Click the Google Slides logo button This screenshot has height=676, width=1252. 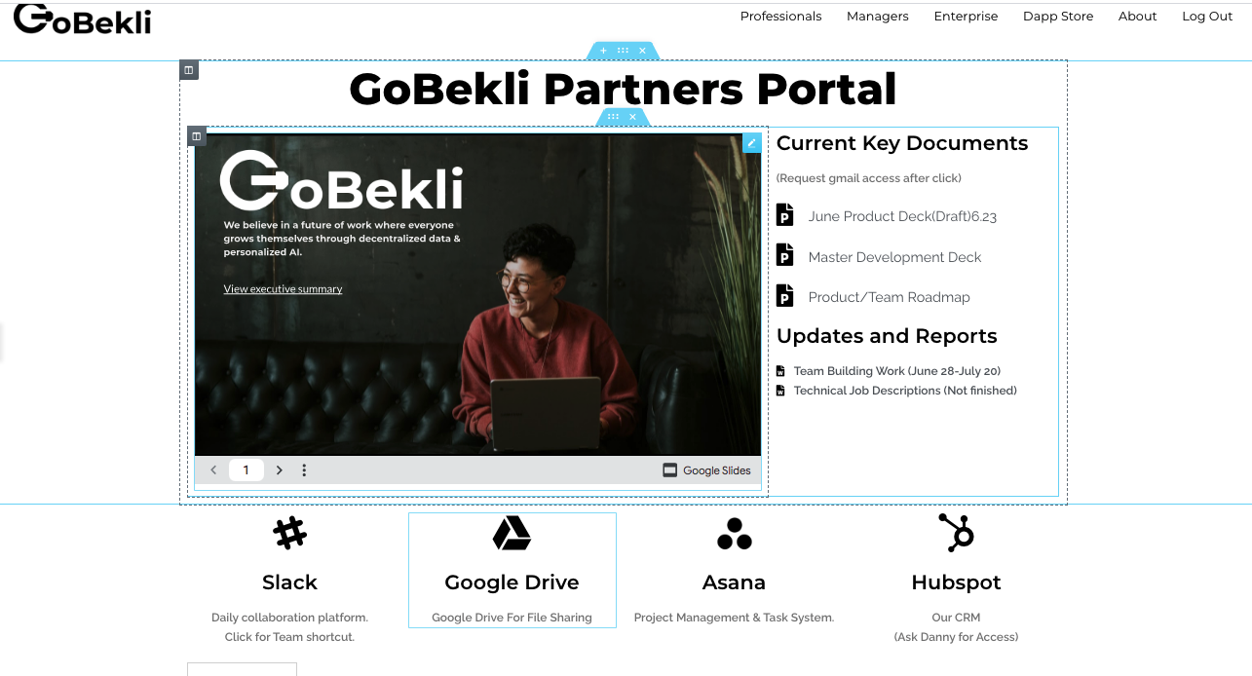[x=706, y=470]
